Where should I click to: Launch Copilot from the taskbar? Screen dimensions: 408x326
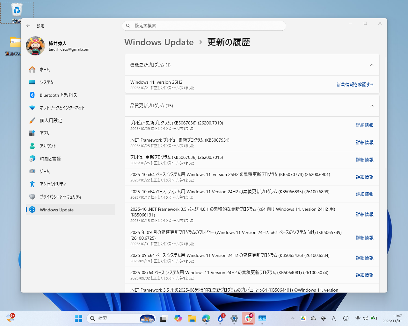(178, 318)
